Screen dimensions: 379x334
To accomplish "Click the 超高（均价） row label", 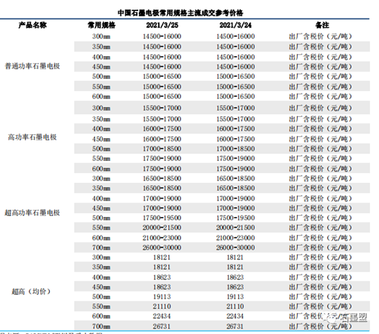I will coord(31,292).
